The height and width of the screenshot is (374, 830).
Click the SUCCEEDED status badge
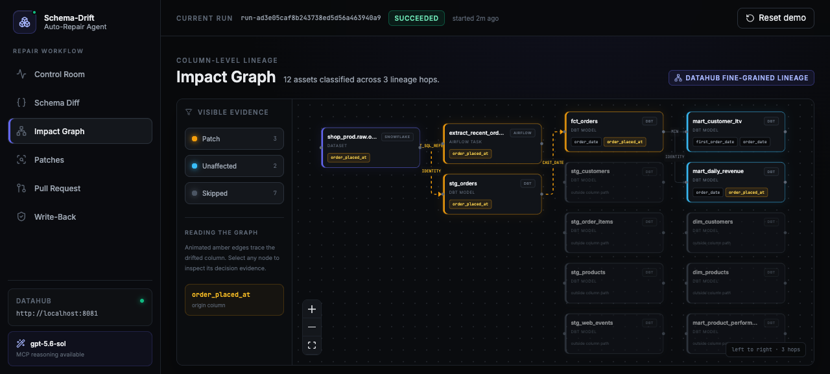pos(416,18)
